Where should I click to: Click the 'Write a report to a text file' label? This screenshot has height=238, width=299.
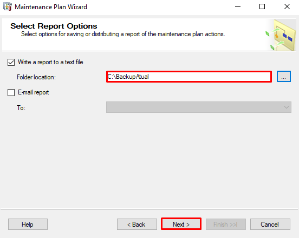(x=50, y=62)
